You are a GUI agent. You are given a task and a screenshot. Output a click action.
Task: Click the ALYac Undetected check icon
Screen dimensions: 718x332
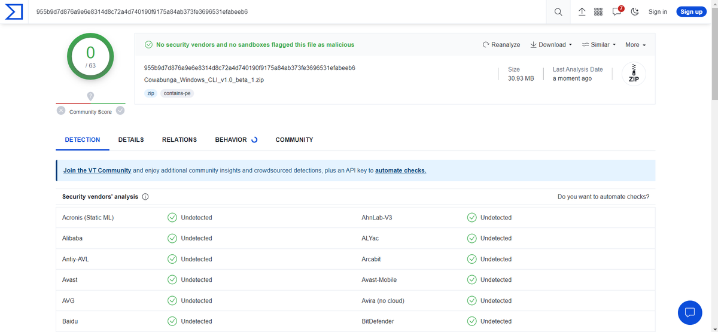pyautogui.click(x=471, y=238)
